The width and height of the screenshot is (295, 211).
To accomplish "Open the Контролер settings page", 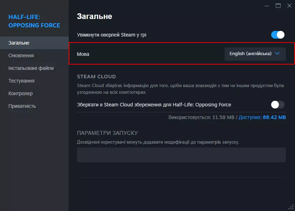I will pyautogui.click(x=20, y=93).
